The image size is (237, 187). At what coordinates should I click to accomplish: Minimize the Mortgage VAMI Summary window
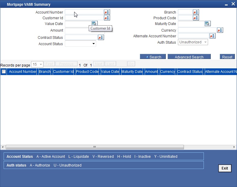(x=226, y=5)
